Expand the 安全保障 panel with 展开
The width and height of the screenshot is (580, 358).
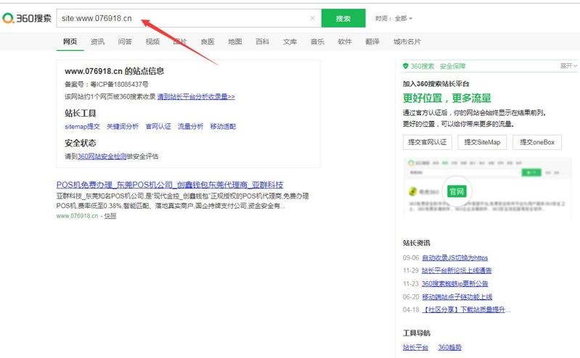tap(568, 66)
